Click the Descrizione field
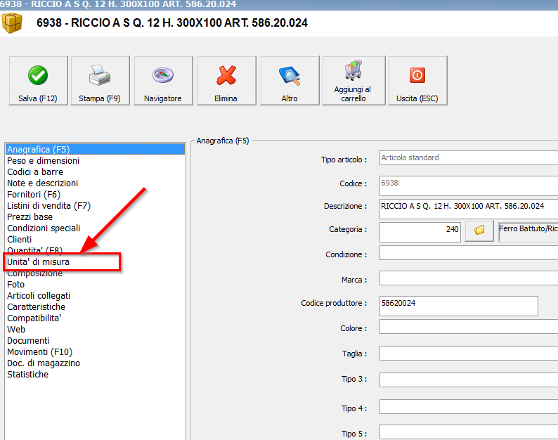 tap(469, 209)
